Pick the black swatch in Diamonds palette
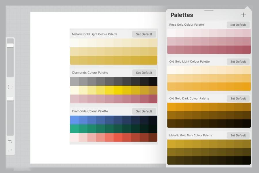This screenshot has height=173, width=259. click(153, 81)
